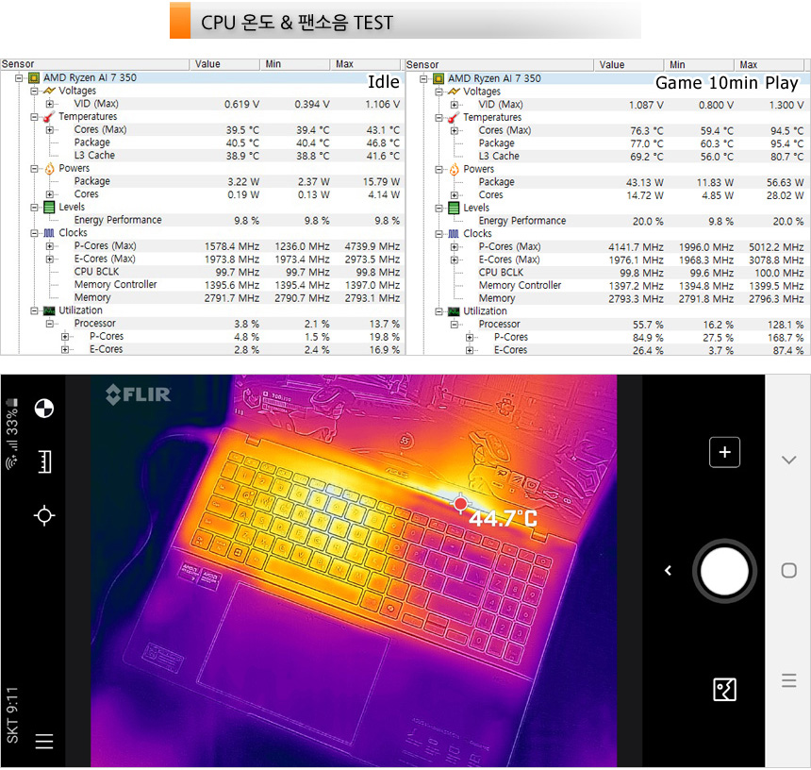
Task: Collapse the Voltages node in Idle panel
Action: tap(35, 92)
